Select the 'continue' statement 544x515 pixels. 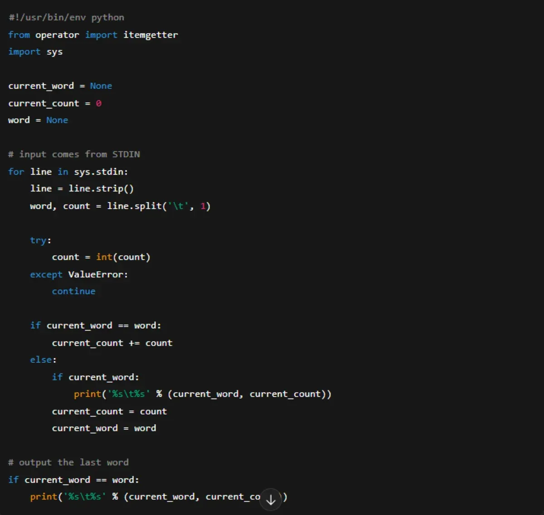coord(73,291)
